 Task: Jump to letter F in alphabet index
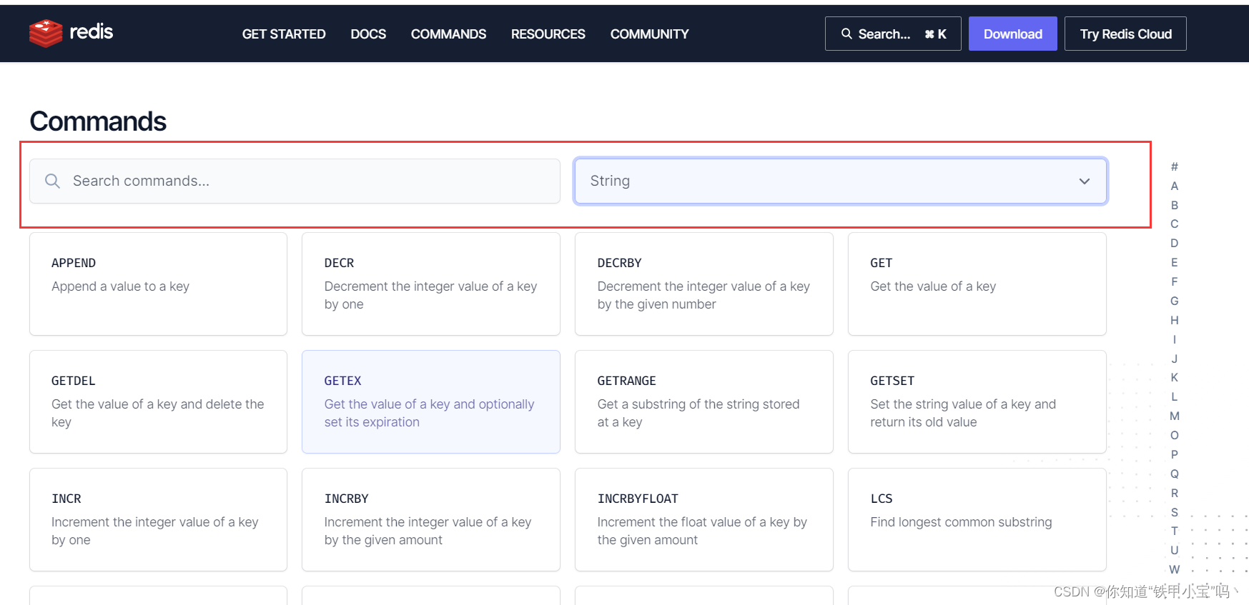coord(1174,281)
